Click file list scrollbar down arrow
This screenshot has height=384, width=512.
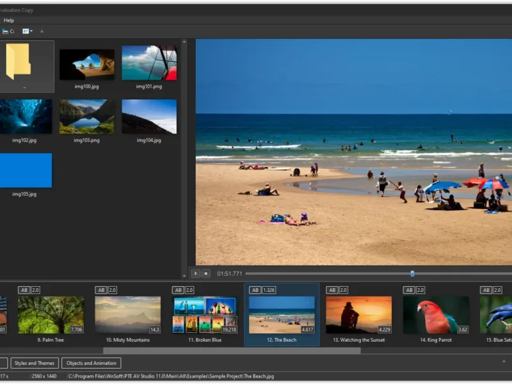pyautogui.click(x=184, y=276)
